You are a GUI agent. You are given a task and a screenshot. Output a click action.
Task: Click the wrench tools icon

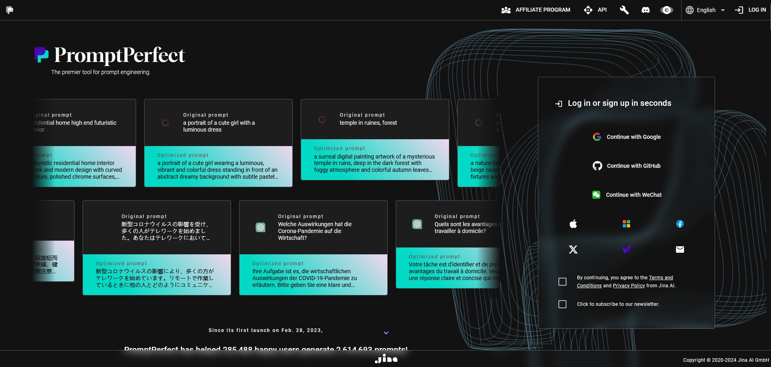click(624, 10)
